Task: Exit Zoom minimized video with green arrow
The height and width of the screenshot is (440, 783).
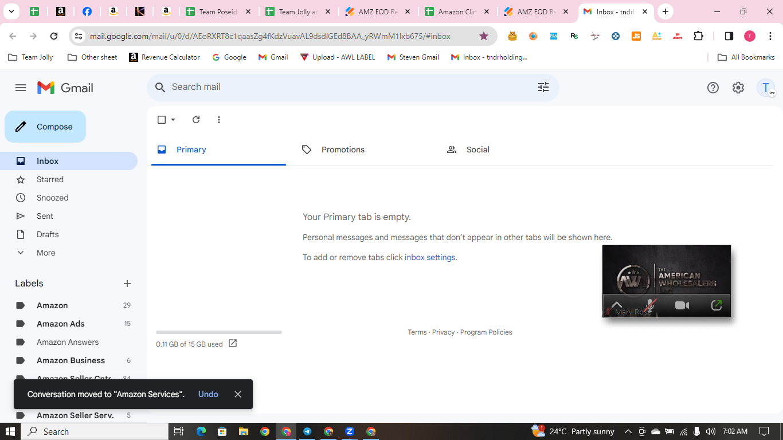Action: click(716, 305)
